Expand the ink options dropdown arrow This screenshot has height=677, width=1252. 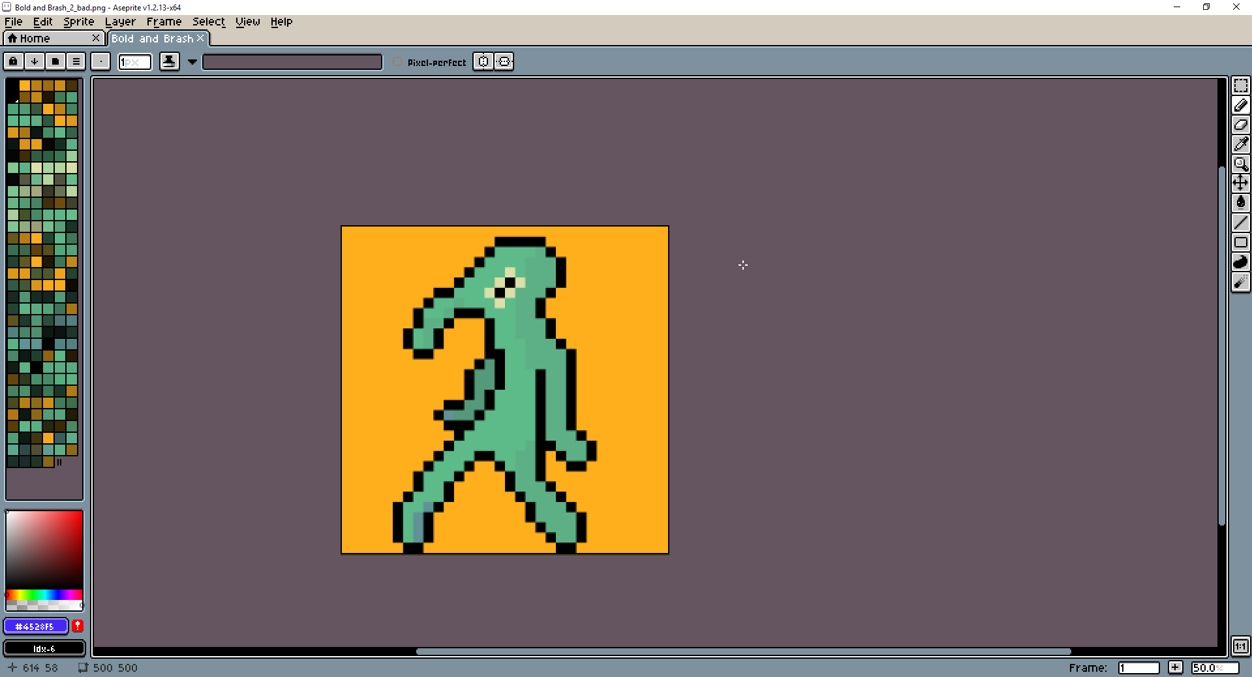coord(192,62)
